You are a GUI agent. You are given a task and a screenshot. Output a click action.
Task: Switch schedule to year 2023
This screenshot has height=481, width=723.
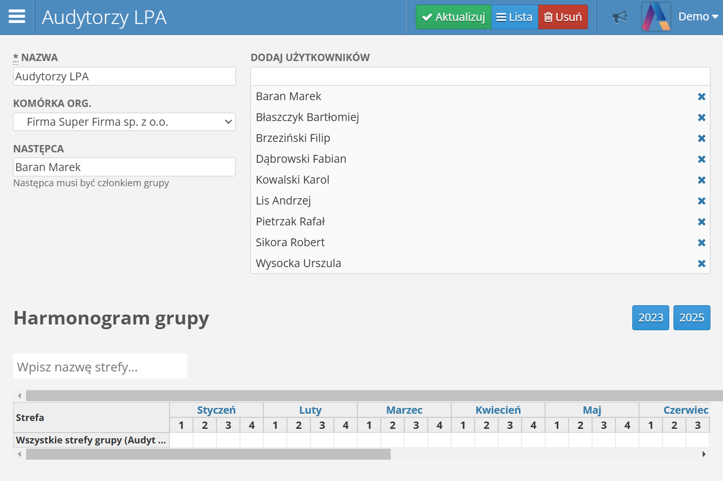pyautogui.click(x=650, y=318)
